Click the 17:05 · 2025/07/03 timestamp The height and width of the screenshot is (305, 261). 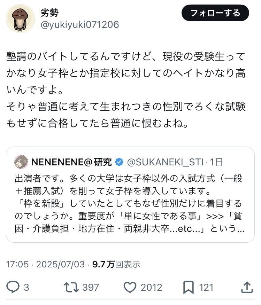pyautogui.click(x=45, y=264)
